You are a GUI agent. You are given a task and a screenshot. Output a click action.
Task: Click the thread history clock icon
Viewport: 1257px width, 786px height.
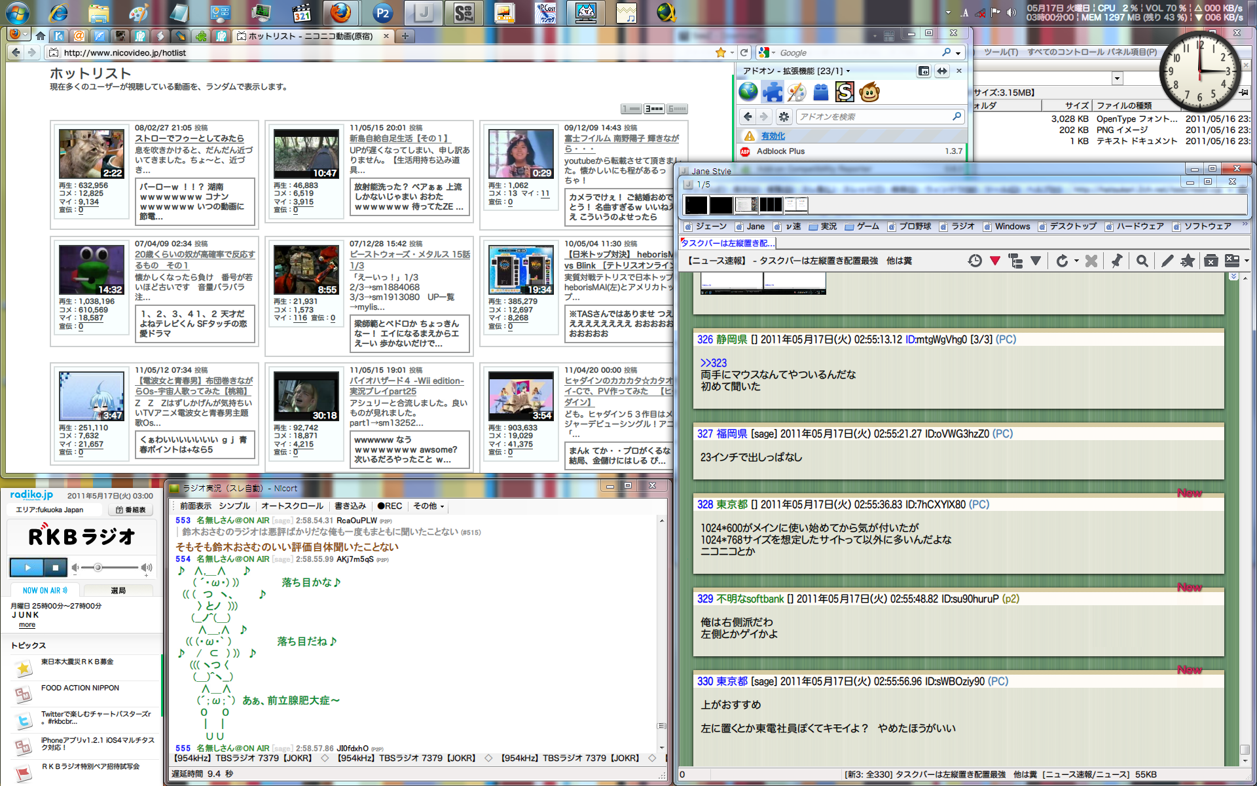point(975,261)
